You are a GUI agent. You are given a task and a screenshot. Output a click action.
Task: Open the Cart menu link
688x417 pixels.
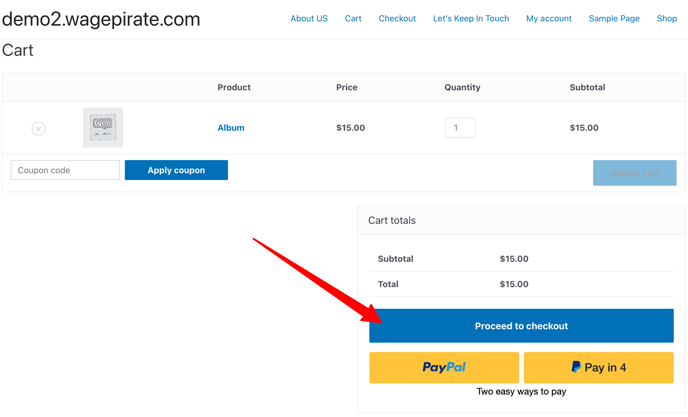click(x=353, y=19)
